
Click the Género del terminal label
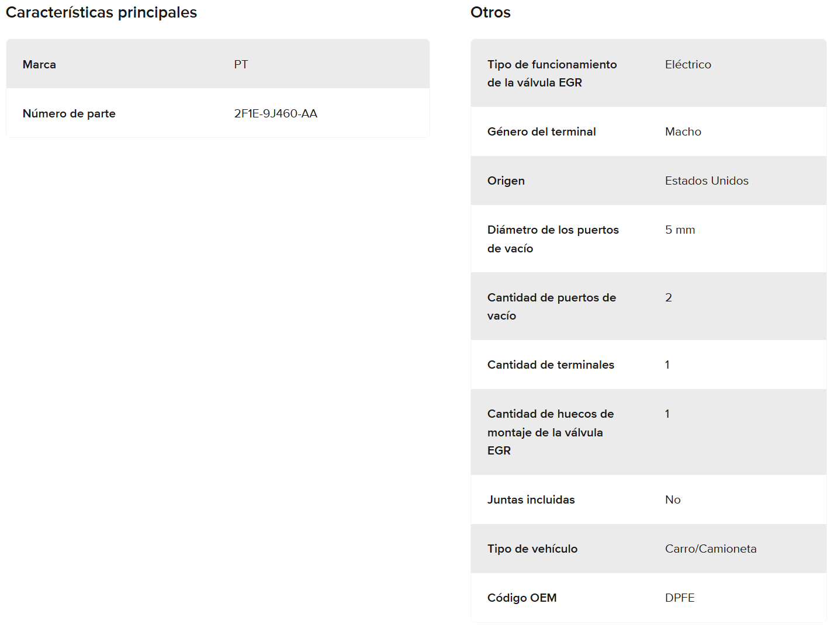pos(541,131)
